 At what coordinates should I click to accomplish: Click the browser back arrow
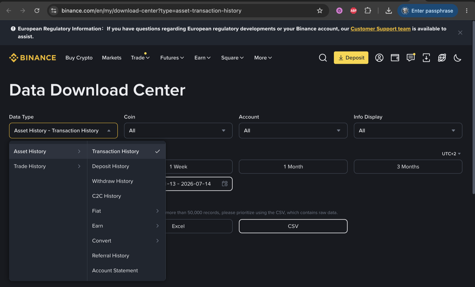click(x=9, y=11)
